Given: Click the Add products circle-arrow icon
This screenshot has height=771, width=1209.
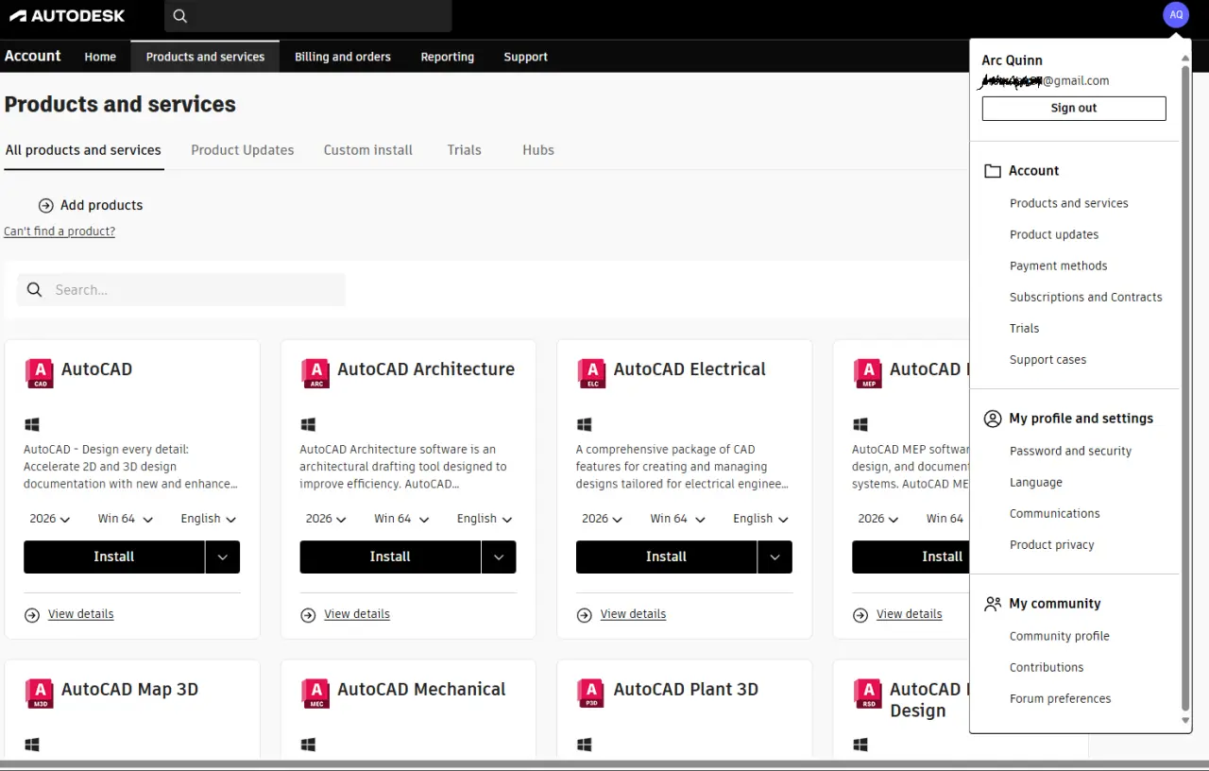Looking at the screenshot, I should click(45, 205).
